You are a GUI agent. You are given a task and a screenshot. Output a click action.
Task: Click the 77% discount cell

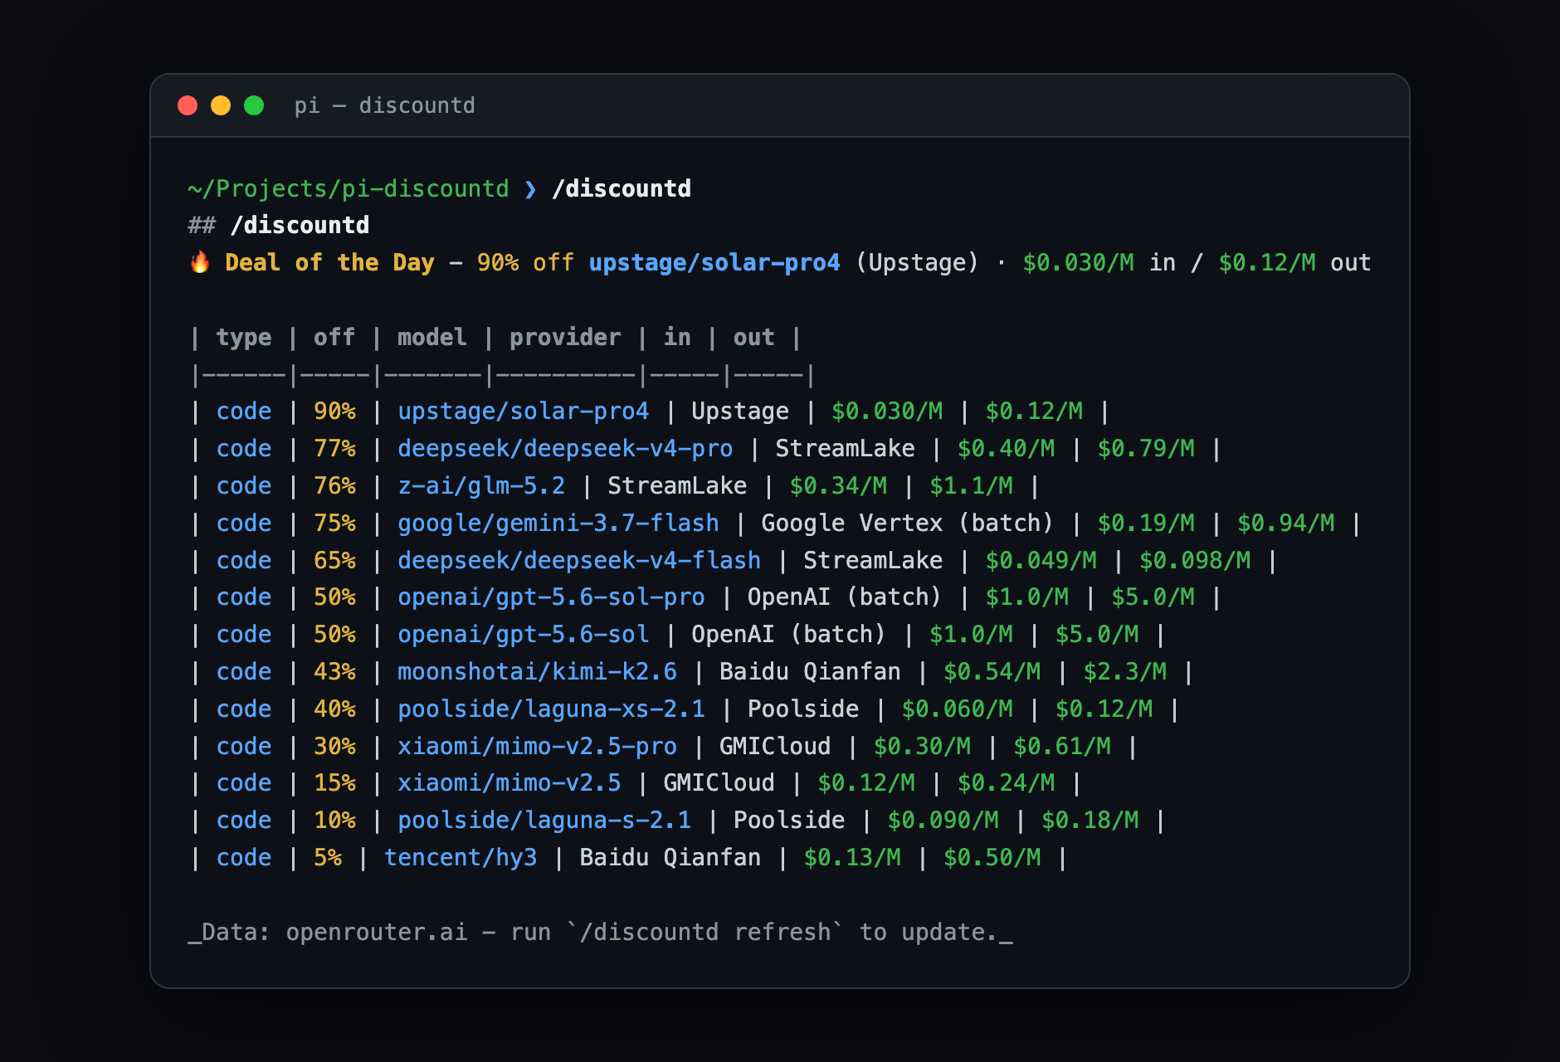coord(334,449)
